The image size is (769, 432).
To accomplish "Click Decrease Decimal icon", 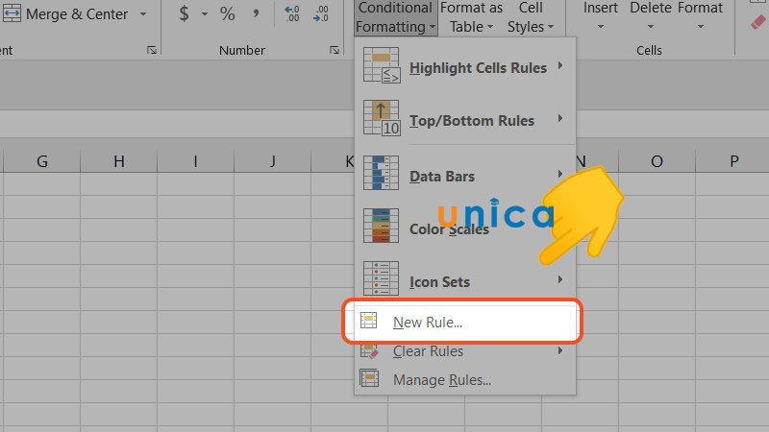I will pyautogui.click(x=321, y=13).
